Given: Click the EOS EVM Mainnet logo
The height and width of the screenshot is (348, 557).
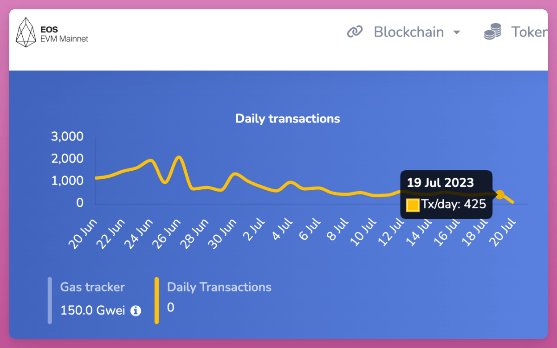Looking at the screenshot, I should 52,33.
